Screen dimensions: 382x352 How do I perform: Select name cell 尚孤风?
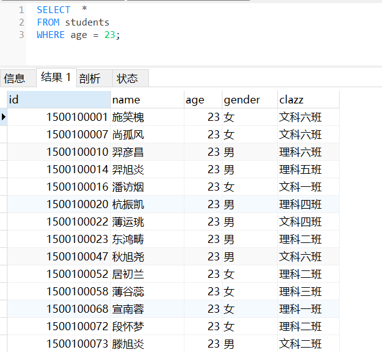[148, 135]
